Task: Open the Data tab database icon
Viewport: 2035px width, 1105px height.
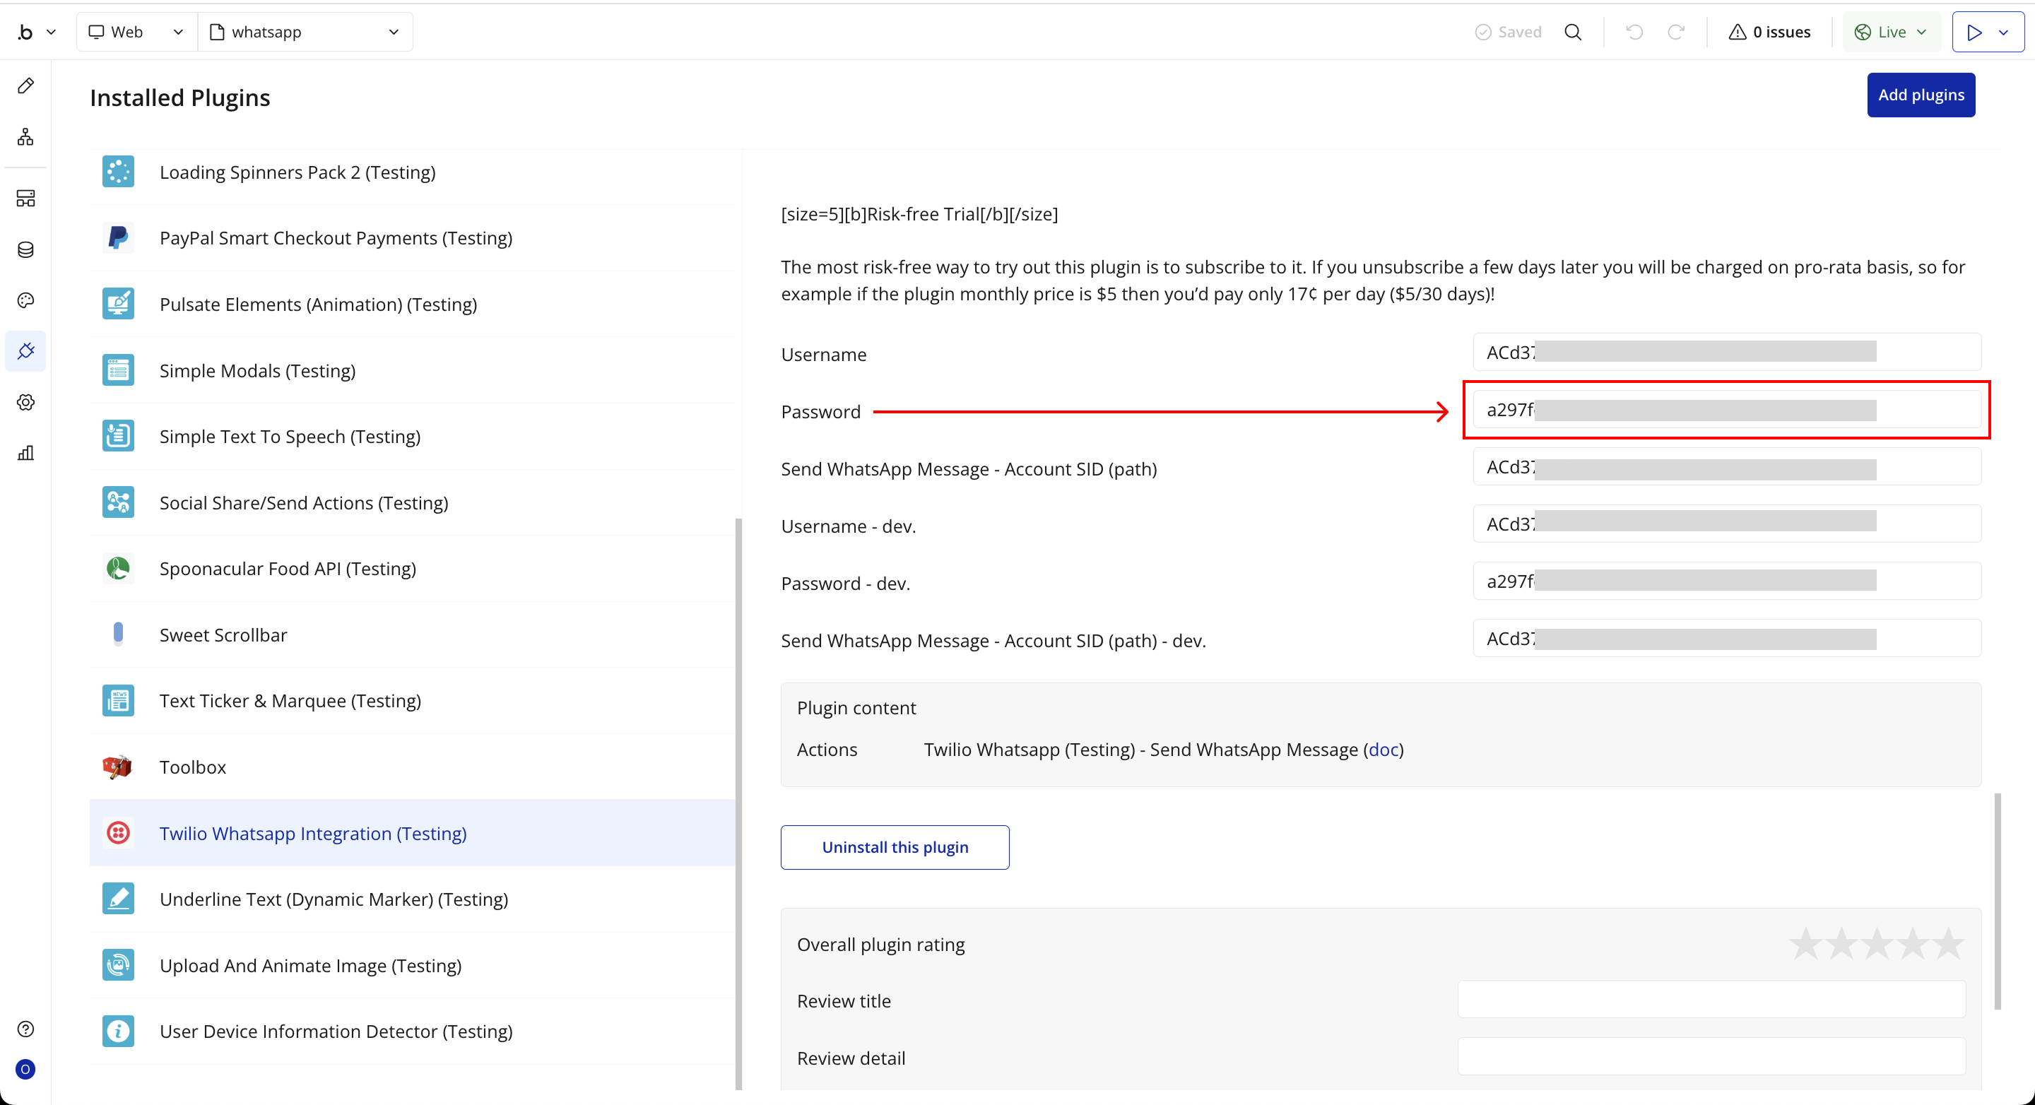Action: (25, 249)
